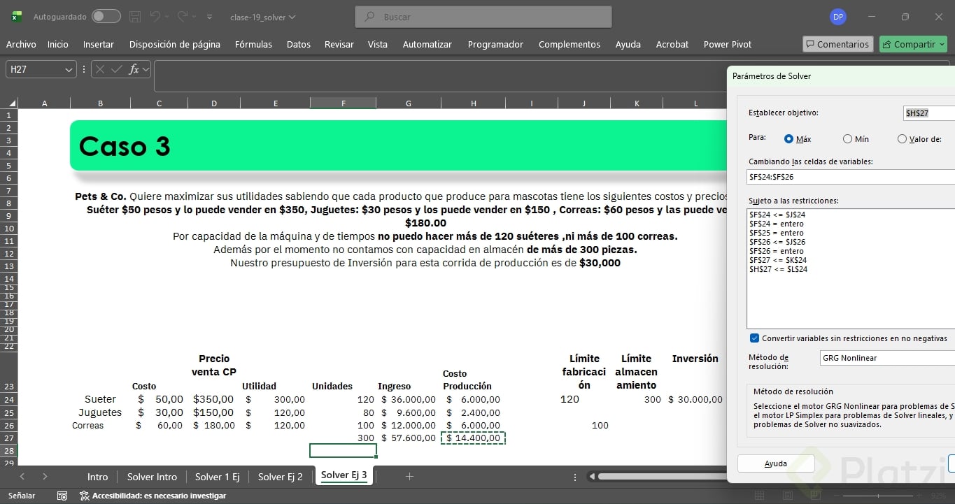The height and width of the screenshot is (504, 955).
Task: Open the Datos ribbon tab
Action: coord(299,44)
